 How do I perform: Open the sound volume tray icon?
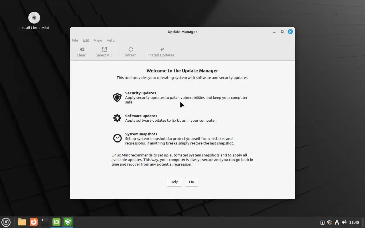tap(344, 222)
